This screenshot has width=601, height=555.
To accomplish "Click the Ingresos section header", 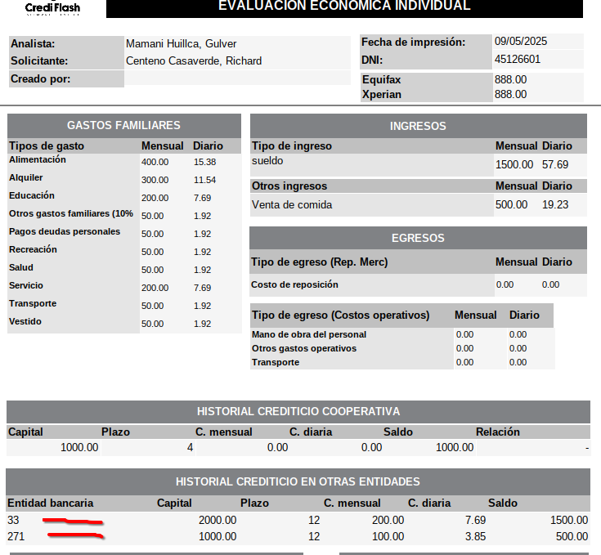I will [x=418, y=126].
